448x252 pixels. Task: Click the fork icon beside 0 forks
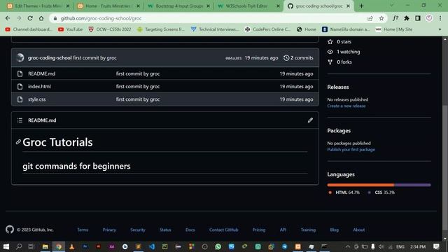[330, 62]
